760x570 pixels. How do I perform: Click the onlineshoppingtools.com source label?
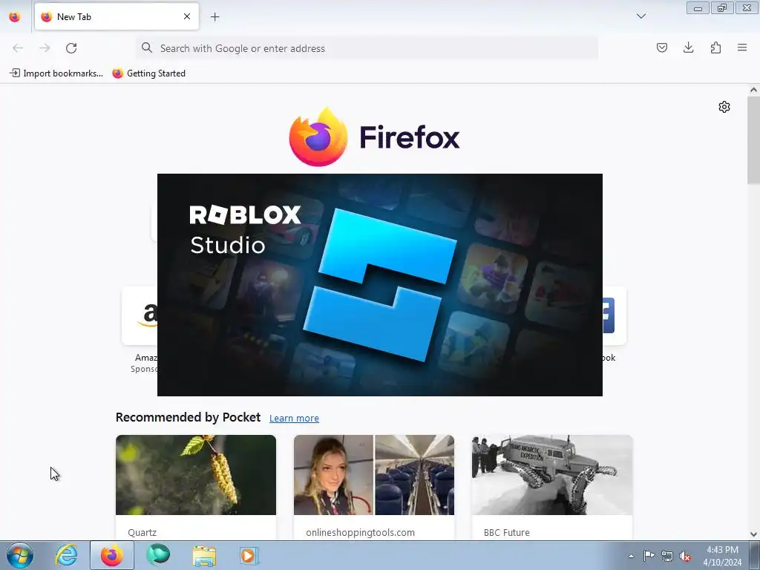pyautogui.click(x=360, y=532)
